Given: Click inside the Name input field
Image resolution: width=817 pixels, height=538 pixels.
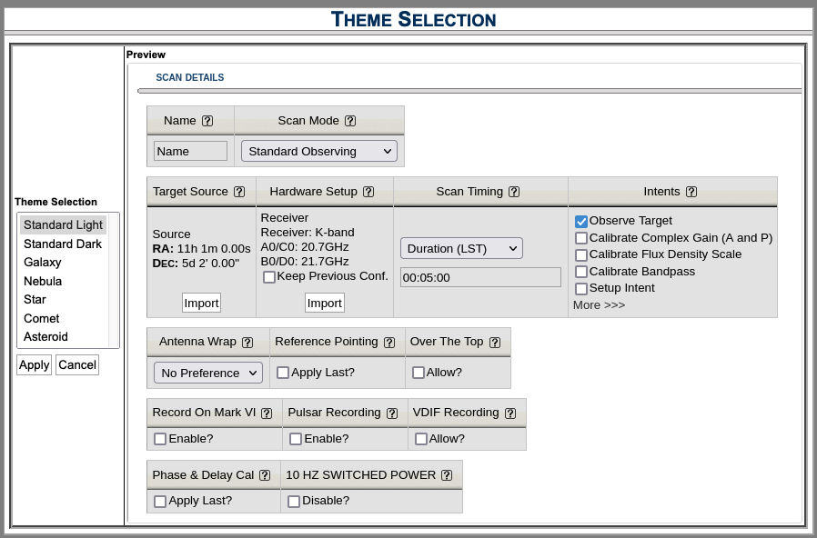Looking at the screenshot, I should pos(189,151).
